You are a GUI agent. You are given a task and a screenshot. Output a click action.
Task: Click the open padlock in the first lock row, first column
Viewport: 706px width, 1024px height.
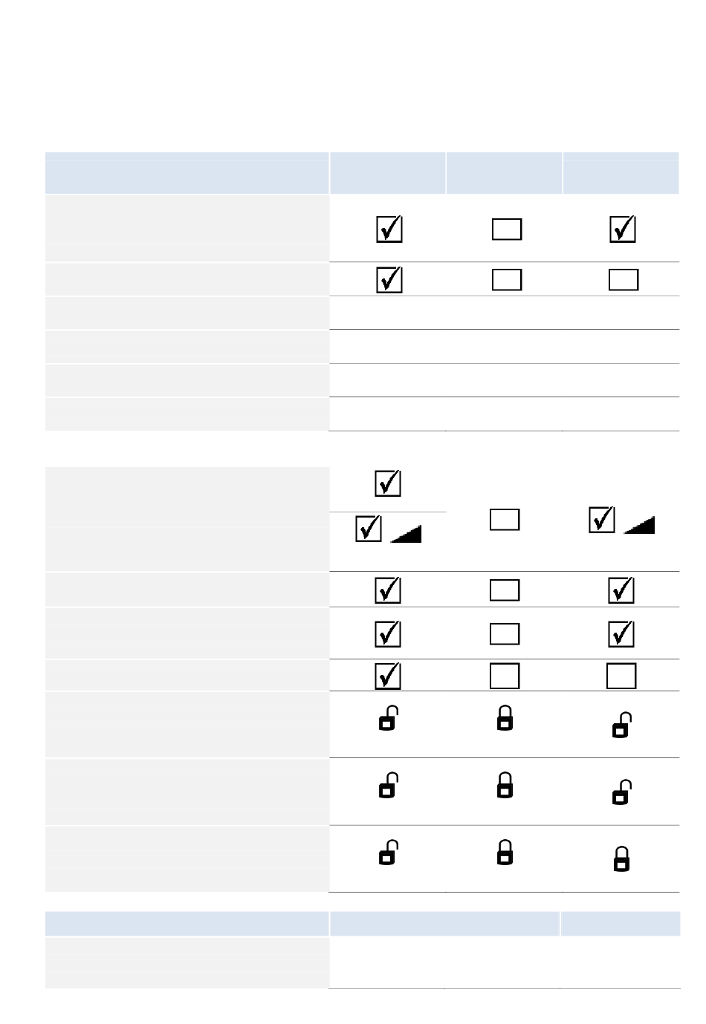(x=388, y=719)
